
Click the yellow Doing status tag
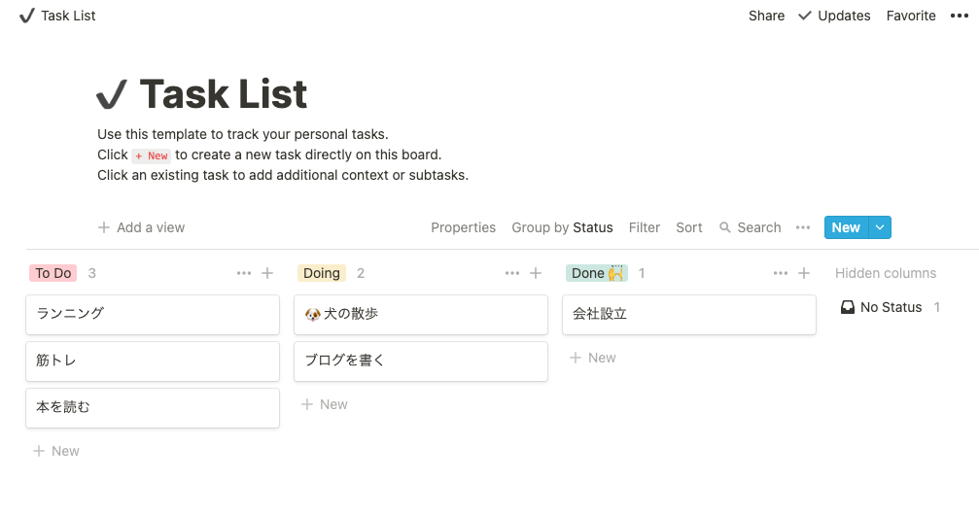click(322, 273)
